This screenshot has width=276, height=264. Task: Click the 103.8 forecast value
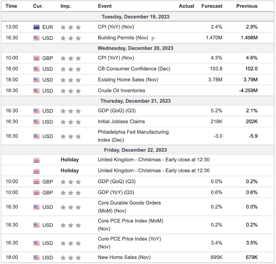(x=216, y=69)
